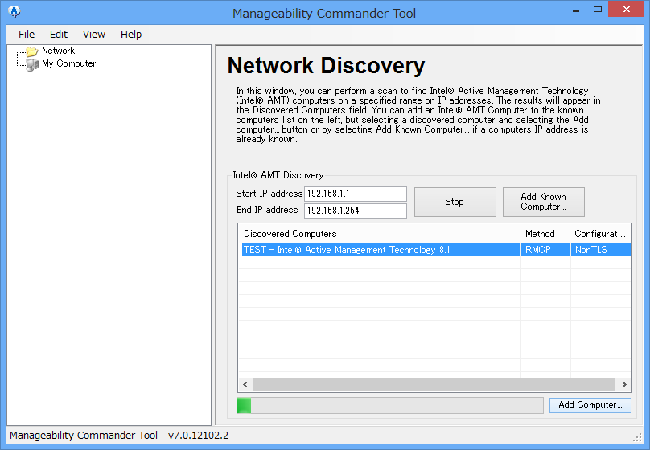The height and width of the screenshot is (450, 650).
Task: Stop the network discovery scan
Action: tap(455, 202)
